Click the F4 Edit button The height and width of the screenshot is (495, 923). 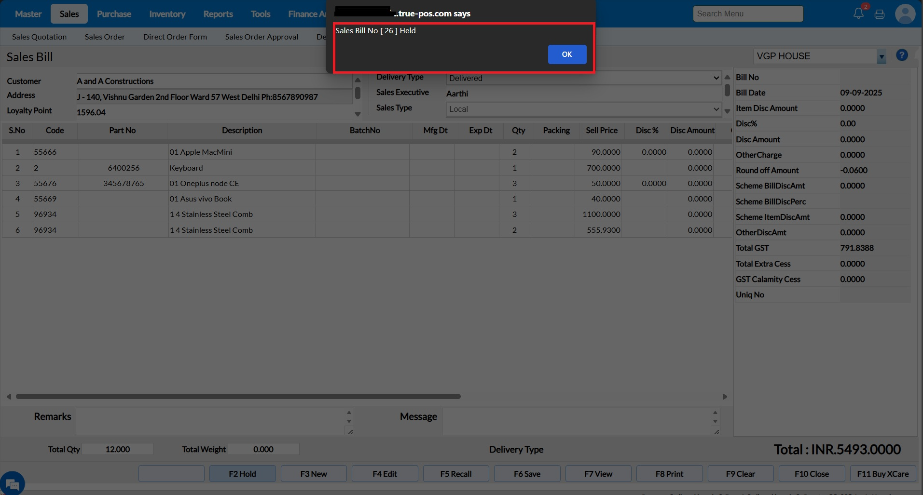(x=385, y=474)
